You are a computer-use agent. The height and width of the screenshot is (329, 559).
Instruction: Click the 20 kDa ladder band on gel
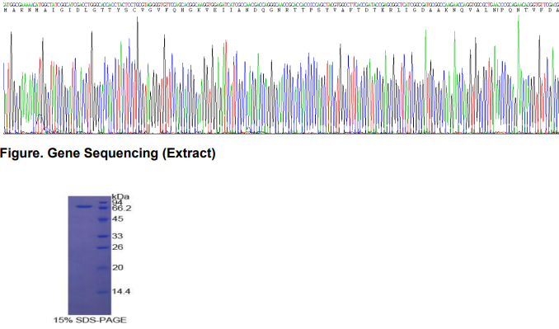103,268
